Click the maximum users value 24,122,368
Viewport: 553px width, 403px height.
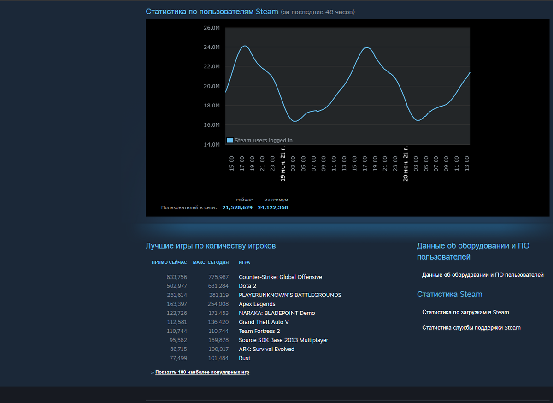[x=273, y=207]
